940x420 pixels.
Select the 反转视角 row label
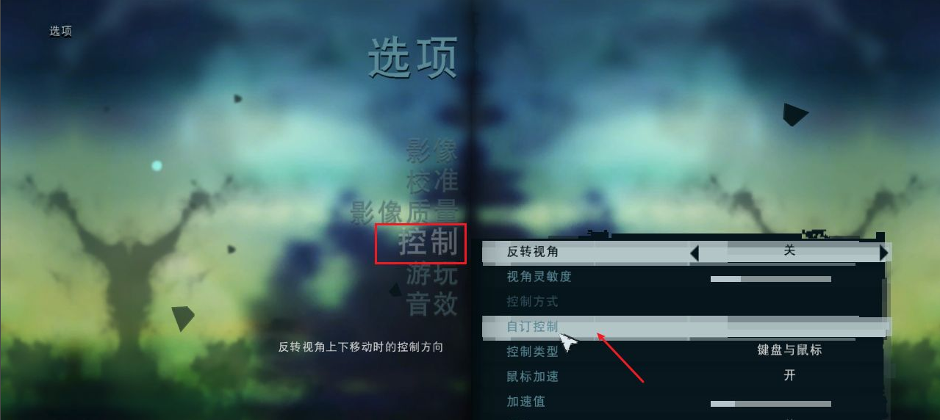click(x=533, y=252)
